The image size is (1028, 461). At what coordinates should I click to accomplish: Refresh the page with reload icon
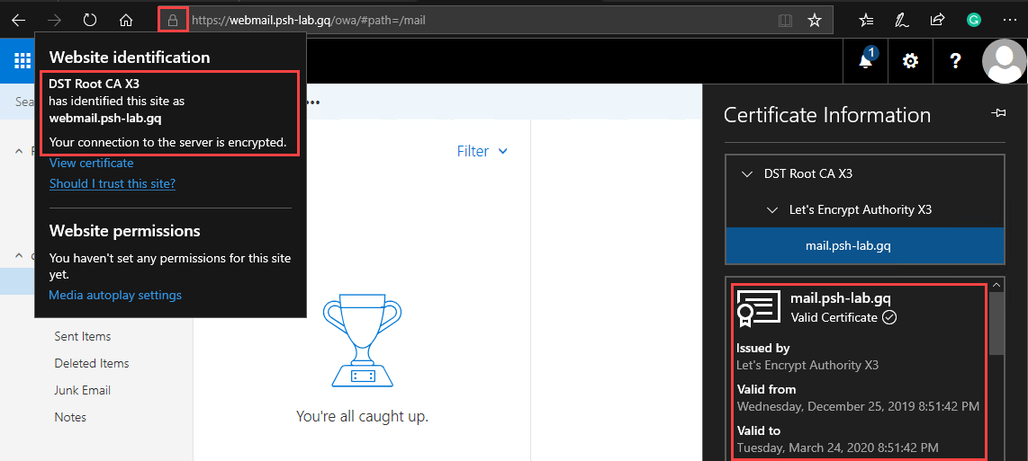[x=89, y=20]
